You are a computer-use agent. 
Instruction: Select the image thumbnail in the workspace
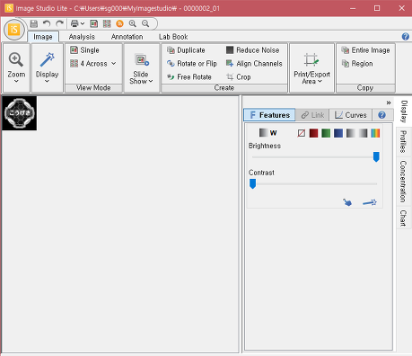20,113
